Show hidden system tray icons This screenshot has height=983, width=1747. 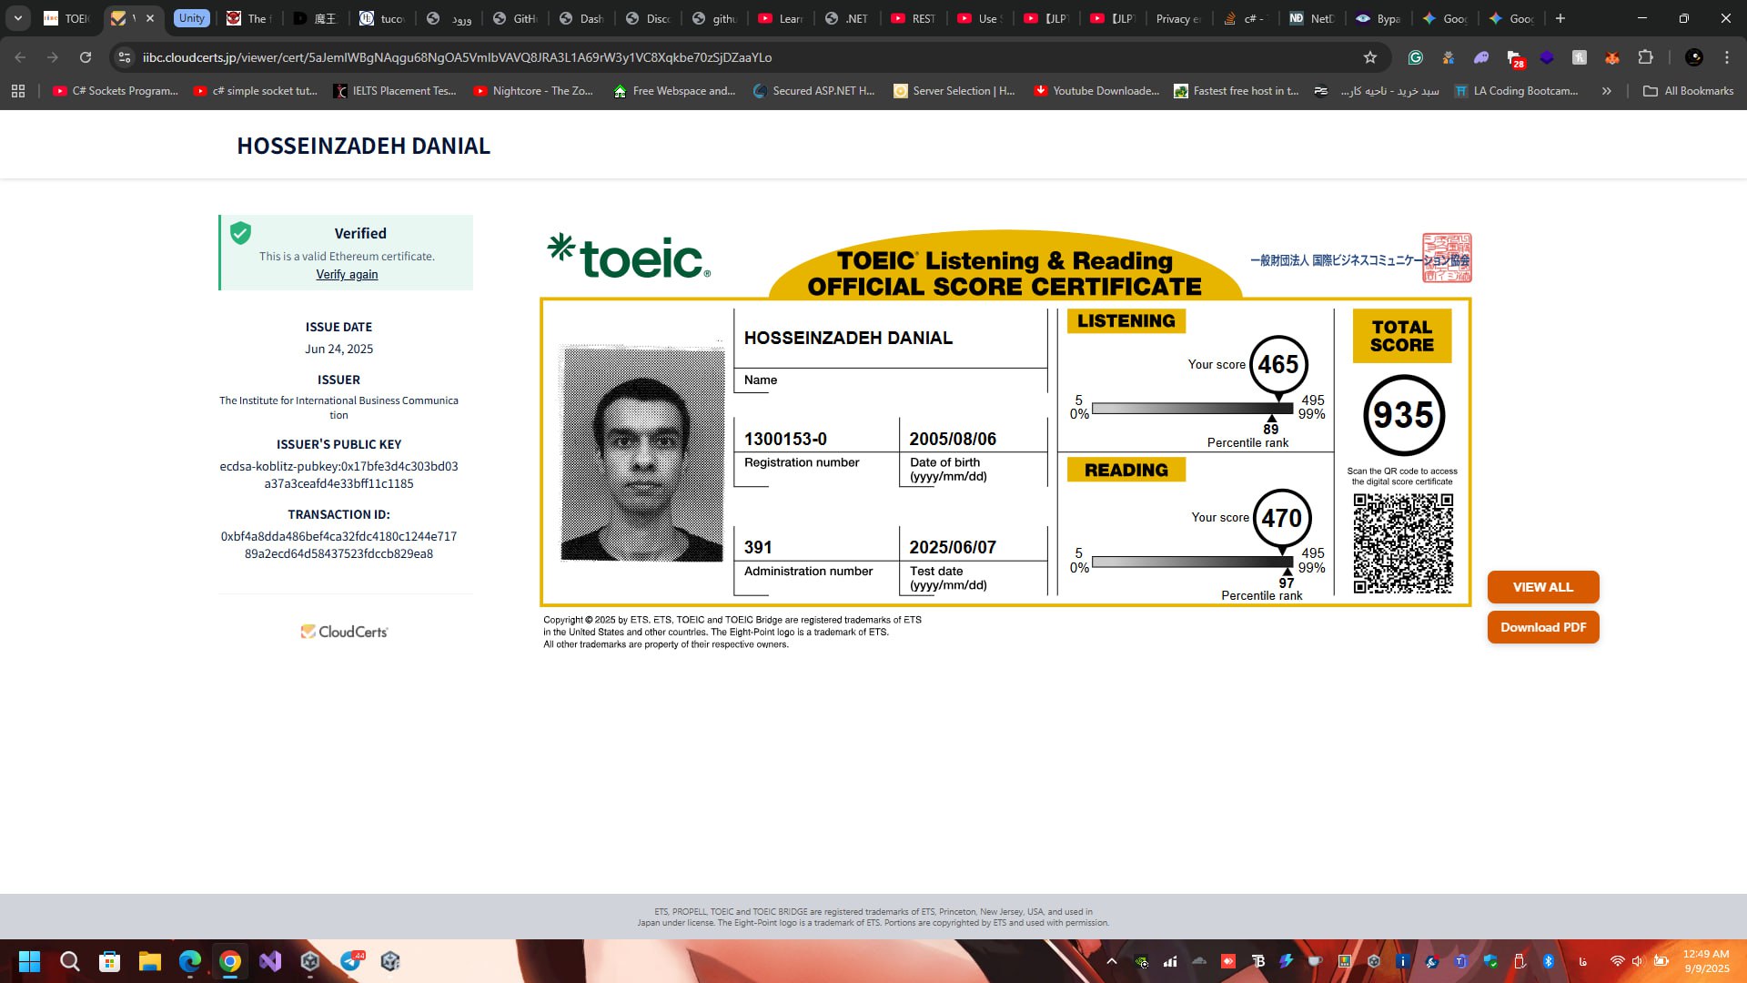(x=1111, y=961)
